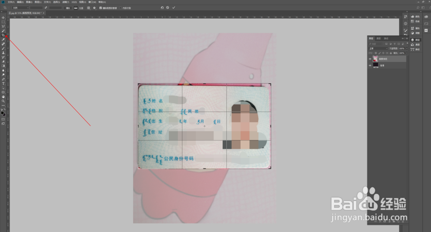Open the crop gear settings
The image size is (431, 232).
(x=94, y=8)
